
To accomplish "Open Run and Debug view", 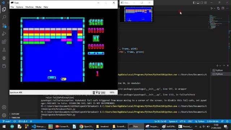I will [4, 34].
